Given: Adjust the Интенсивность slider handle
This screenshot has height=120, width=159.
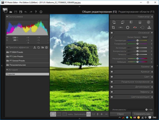Looking at the screenshot, I should pyautogui.click(x=147, y=110).
